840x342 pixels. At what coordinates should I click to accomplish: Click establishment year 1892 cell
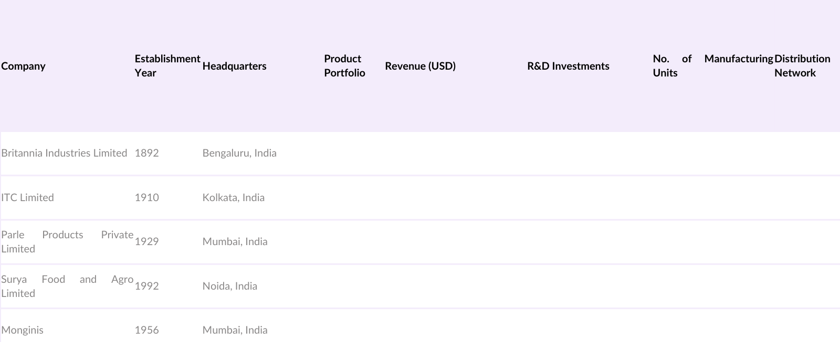[x=146, y=153]
